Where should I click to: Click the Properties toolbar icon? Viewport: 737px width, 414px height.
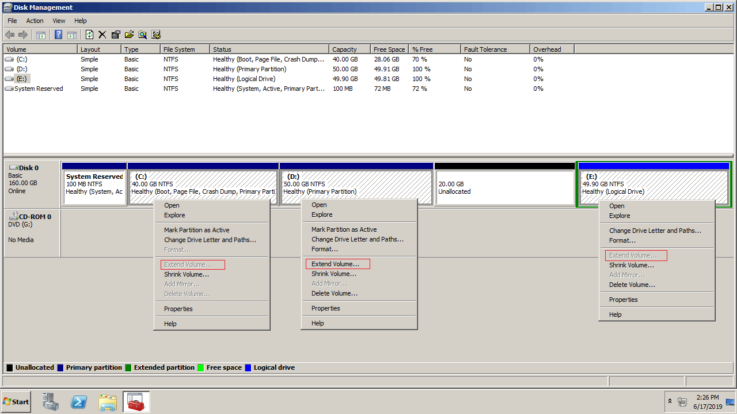(116, 35)
